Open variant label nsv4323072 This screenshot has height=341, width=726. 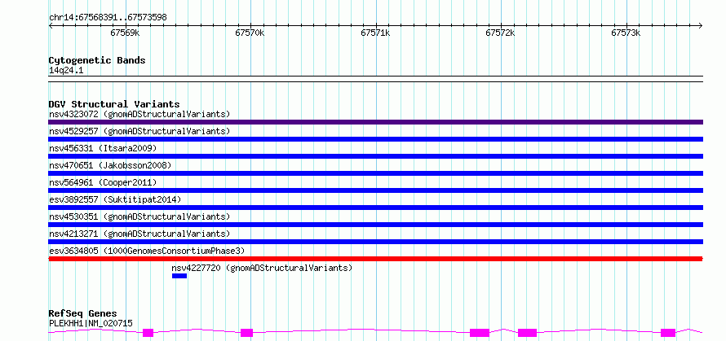tap(139, 114)
